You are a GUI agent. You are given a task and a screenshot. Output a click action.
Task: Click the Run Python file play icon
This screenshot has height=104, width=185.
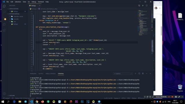[143, 5]
